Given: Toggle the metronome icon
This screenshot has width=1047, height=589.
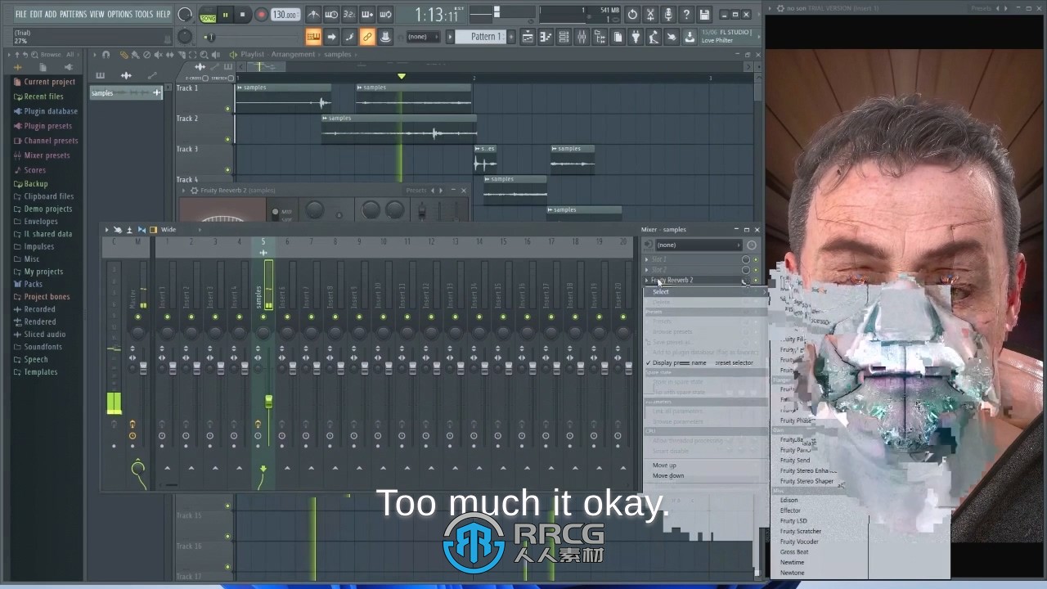Looking at the screenshot, I should pyautogui.click(x=313, y=15).
